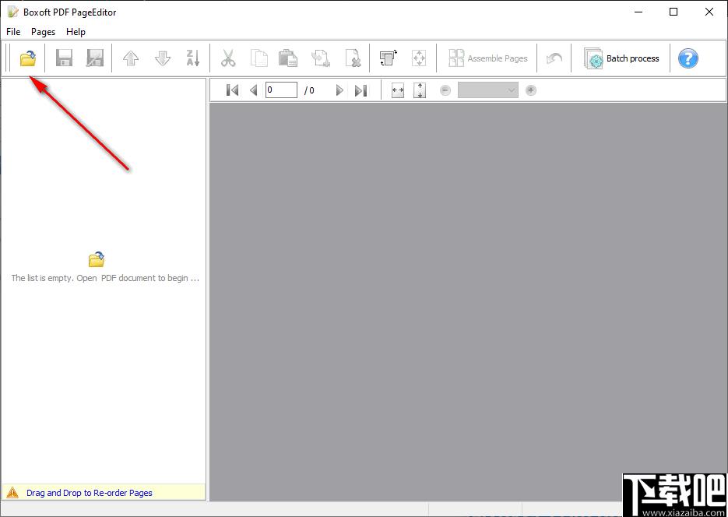The image size is (728, 517).
Task: Open the Pages menu
Action: click(x=43, y=32)
